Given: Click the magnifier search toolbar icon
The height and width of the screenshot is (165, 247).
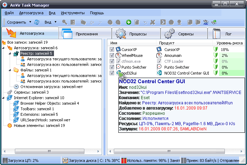Looking at the screenshot, I should tap(65, 22).
